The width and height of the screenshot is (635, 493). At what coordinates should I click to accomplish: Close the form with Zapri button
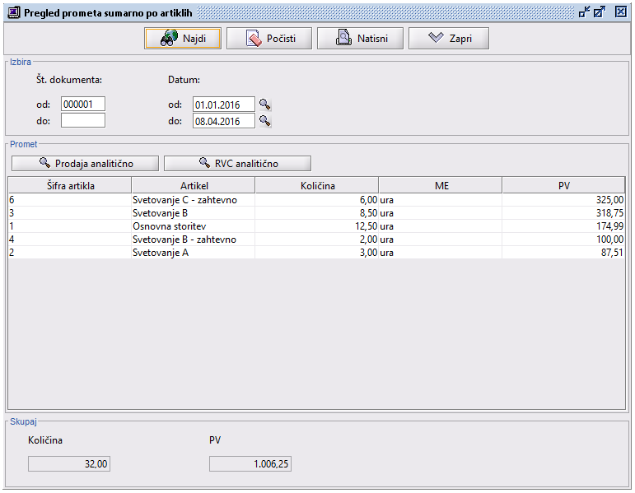coord(448,39)
